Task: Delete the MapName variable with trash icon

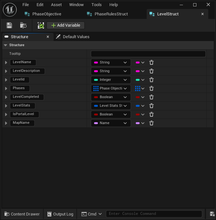Action: (151, 123)
